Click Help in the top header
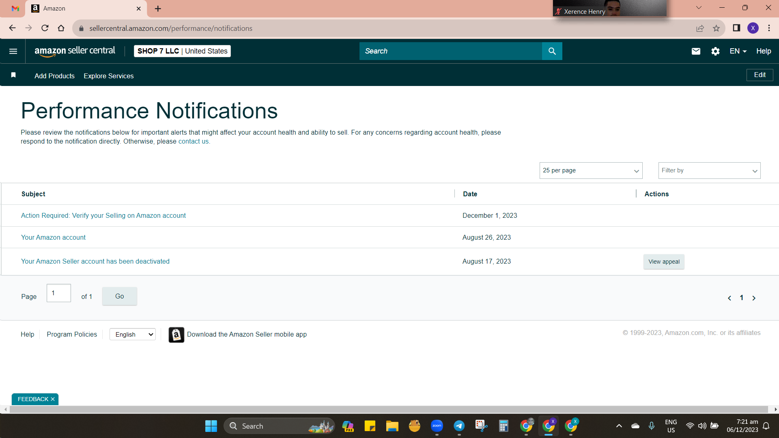Viewport: 779px width, 438px height. pos(764,51)
